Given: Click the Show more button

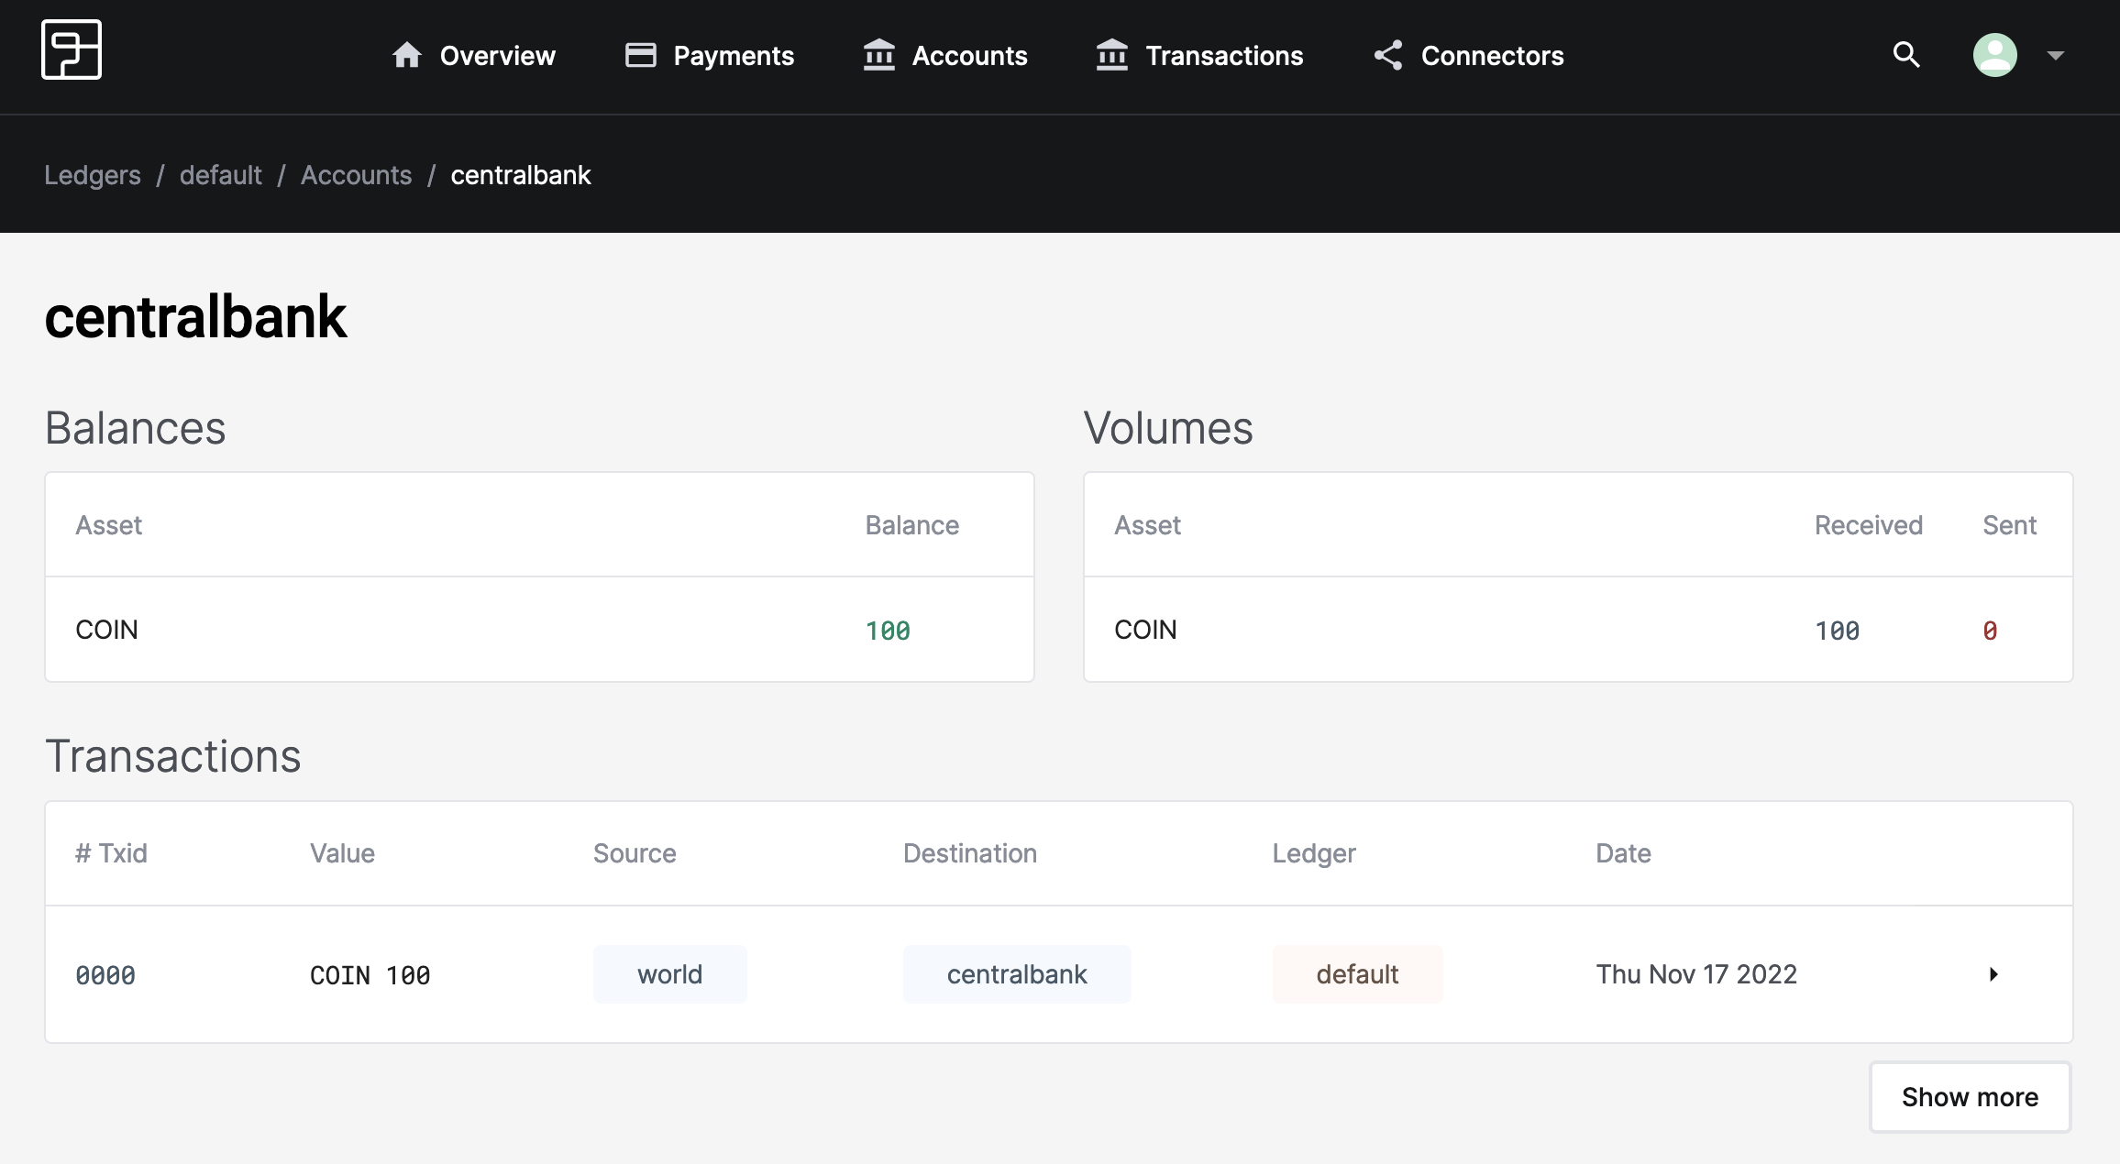Looking at the screenshot, I should tap(1970, 1097).
